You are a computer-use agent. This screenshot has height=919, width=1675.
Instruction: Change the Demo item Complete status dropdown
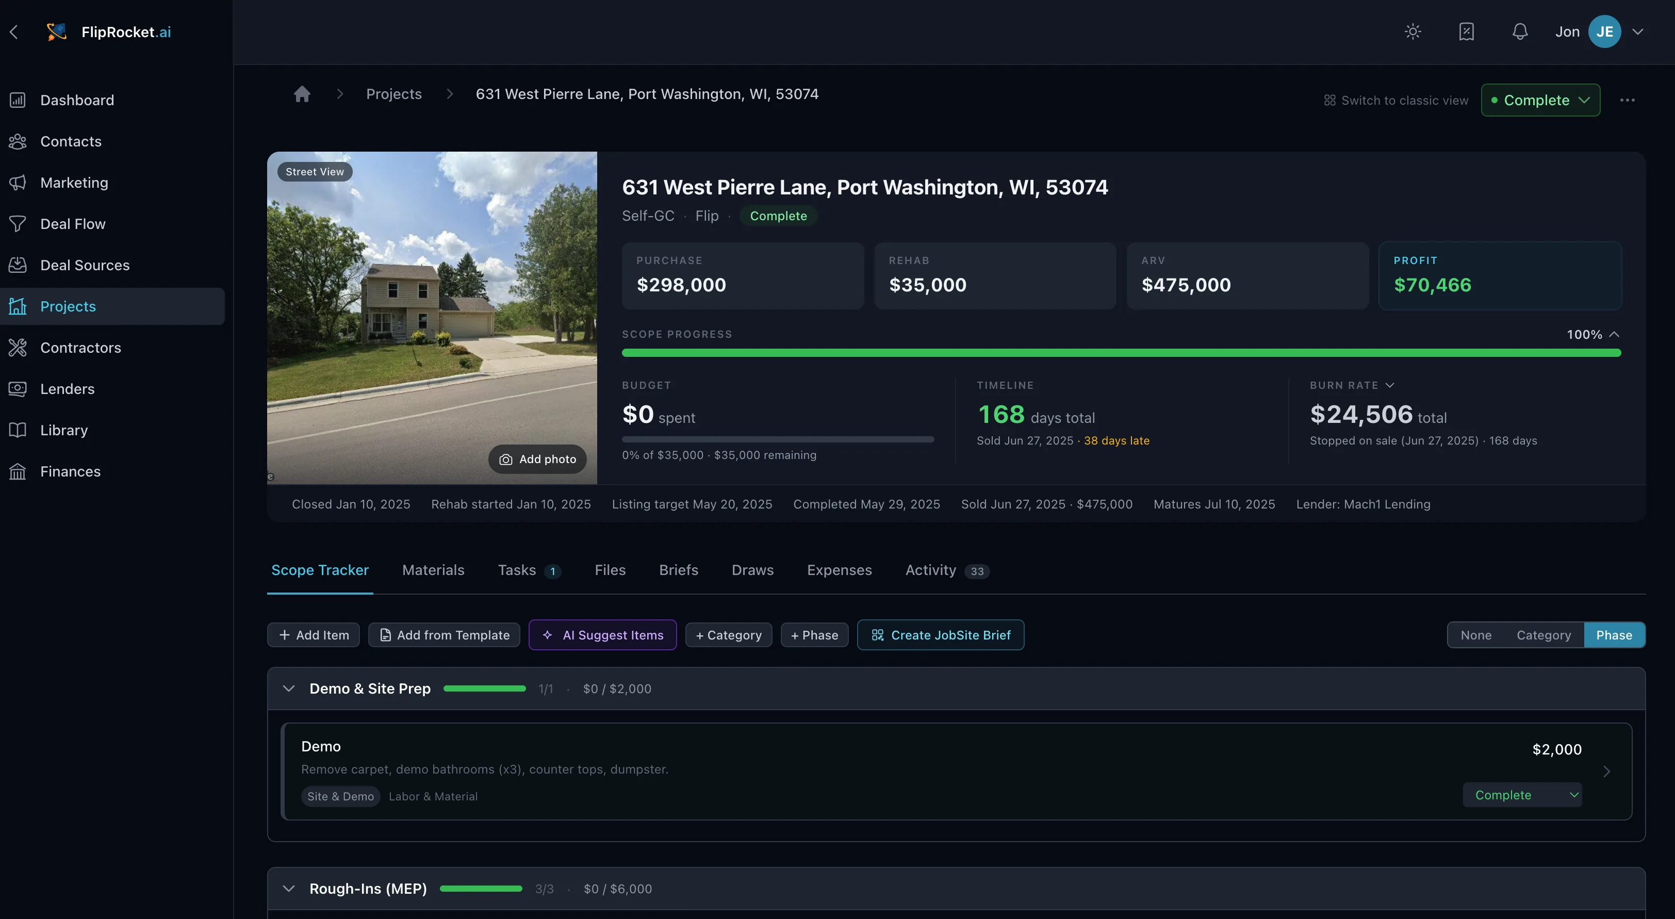(1521, 795)
